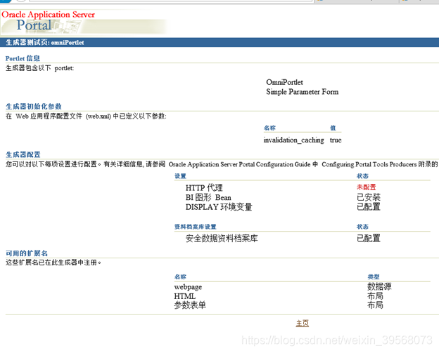439x353 pixels.
Task: Click the 类型 column header
Action: click(x=373, y=277)
